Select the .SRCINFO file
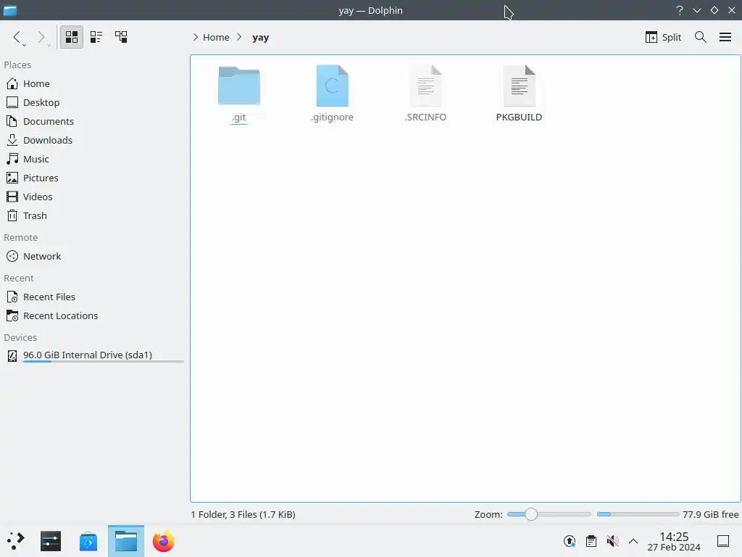This screenshot has height=557, width=742. coord(425,94)
